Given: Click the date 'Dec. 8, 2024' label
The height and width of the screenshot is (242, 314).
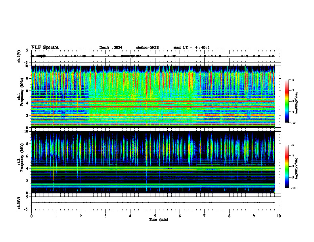Looking at the screenshot, I should (111, 47).
